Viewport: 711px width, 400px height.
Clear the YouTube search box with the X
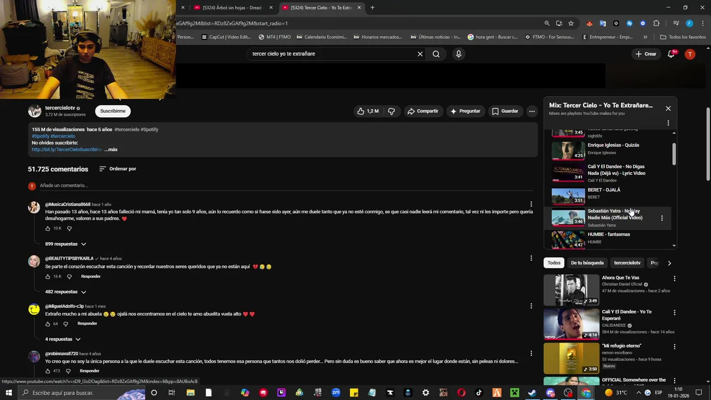(x=420, y=54)
